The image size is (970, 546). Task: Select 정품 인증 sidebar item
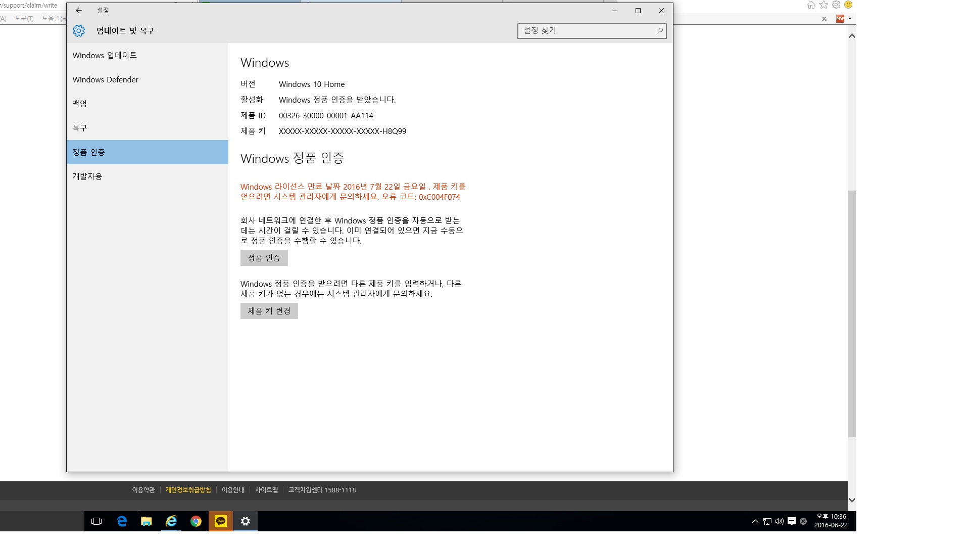coord(147,152)
